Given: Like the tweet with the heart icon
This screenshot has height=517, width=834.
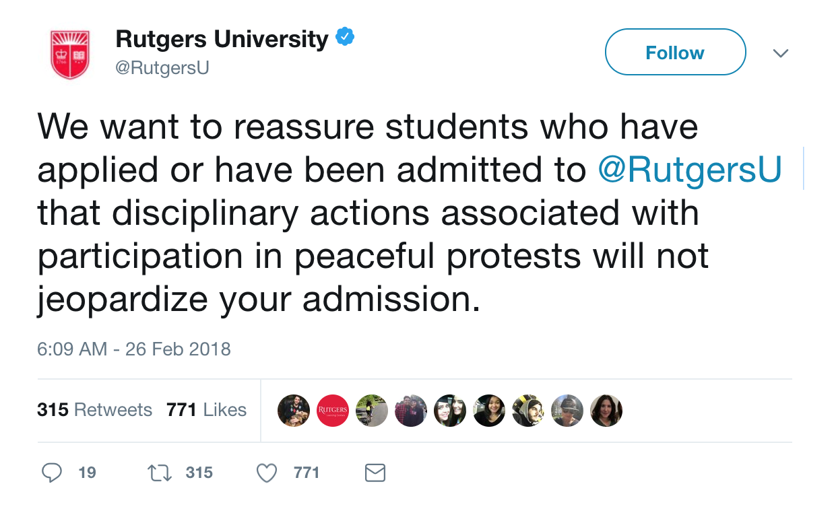Looking at the screenshot, I should 267,473.
